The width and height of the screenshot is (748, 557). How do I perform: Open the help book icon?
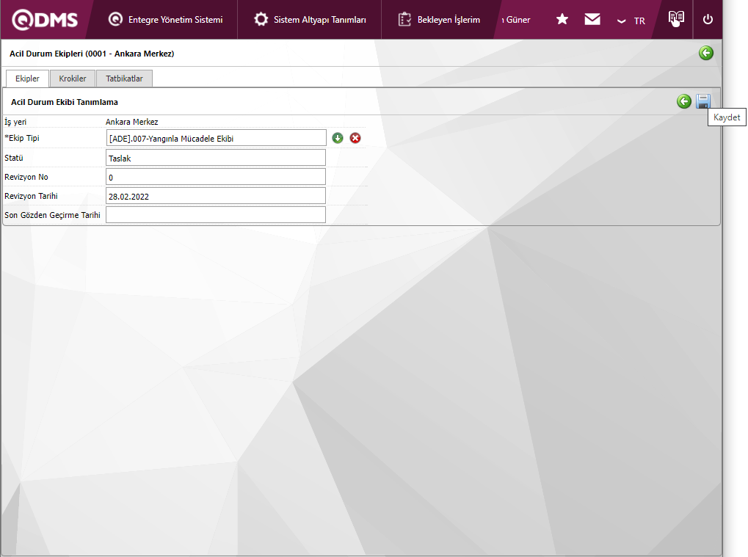pyautogui.click(x=676, y=19)
